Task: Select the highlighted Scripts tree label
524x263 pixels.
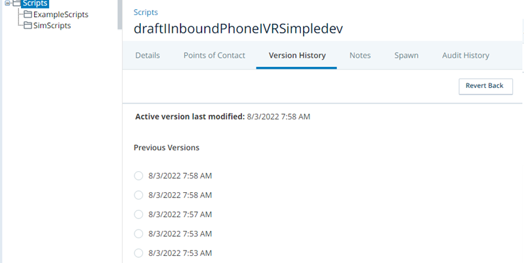Action: [x=35, y=4]
